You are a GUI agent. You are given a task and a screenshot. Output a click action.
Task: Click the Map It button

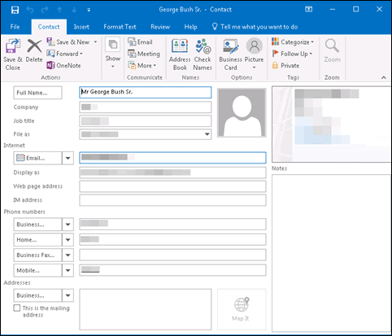242,309
